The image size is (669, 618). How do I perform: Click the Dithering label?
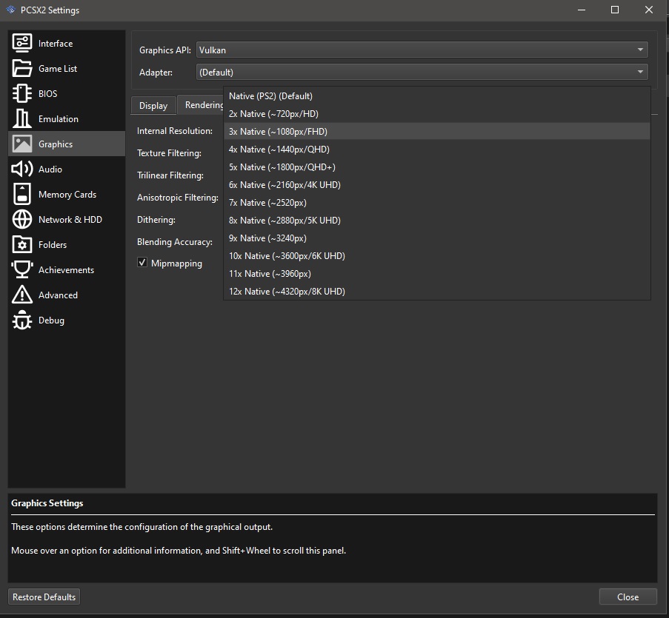[x=156, y=220]
